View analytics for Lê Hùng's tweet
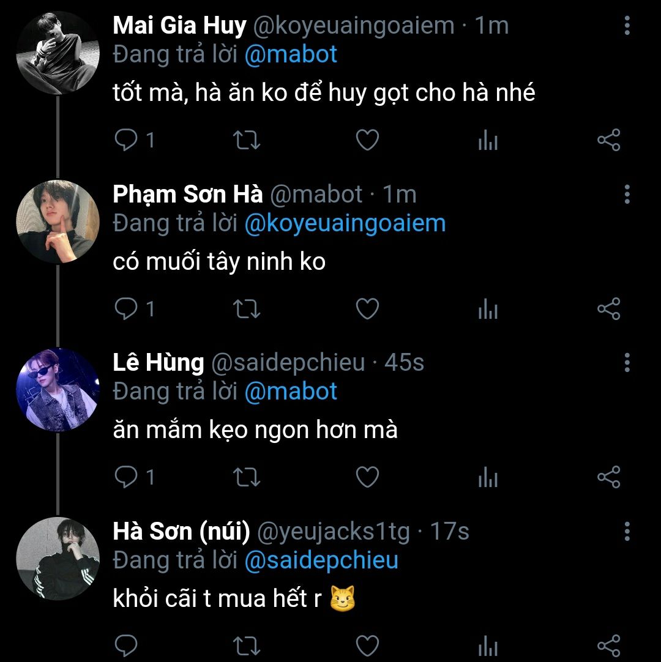The height and width of the screenshot is (662, 661). click(x=488, y=478)
